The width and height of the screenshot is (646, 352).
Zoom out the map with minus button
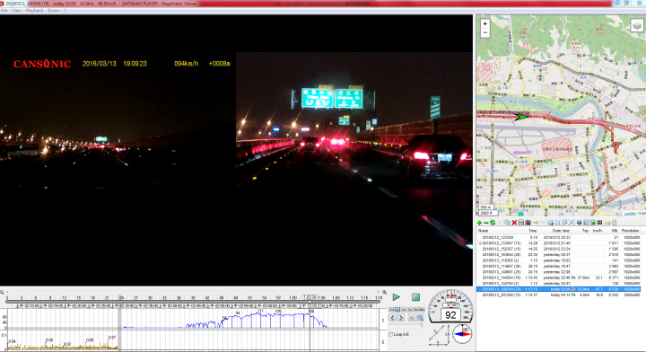(x=484, y=32)
